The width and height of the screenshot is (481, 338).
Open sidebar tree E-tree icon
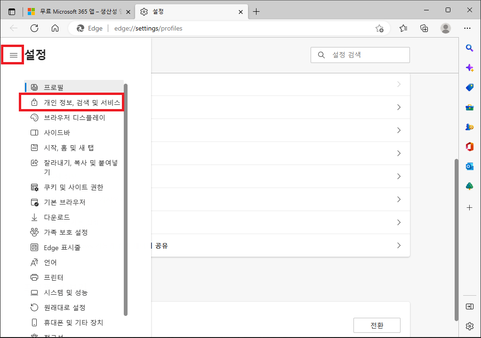click(469, 186)
